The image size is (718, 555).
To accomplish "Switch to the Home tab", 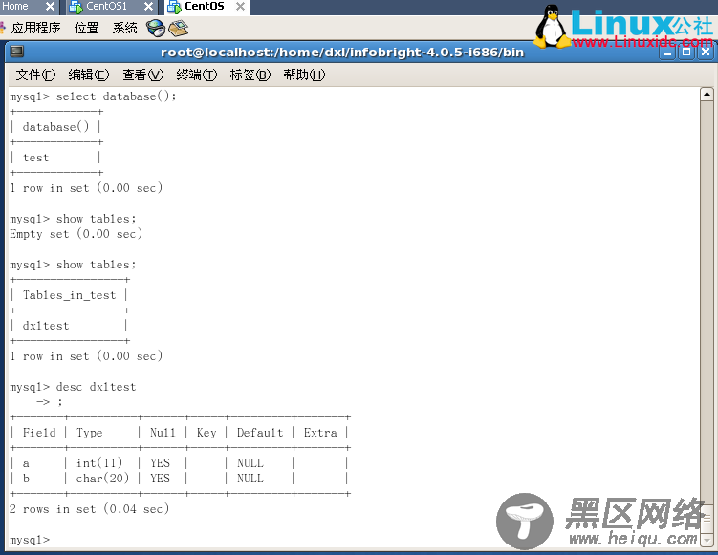I will [x=15, y=6].
